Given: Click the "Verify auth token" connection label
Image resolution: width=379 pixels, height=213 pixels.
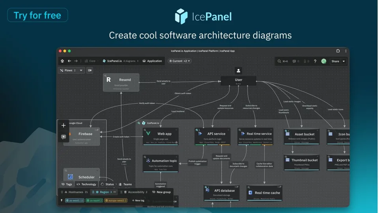Looking at the screenshot, I should coord(147,103).
